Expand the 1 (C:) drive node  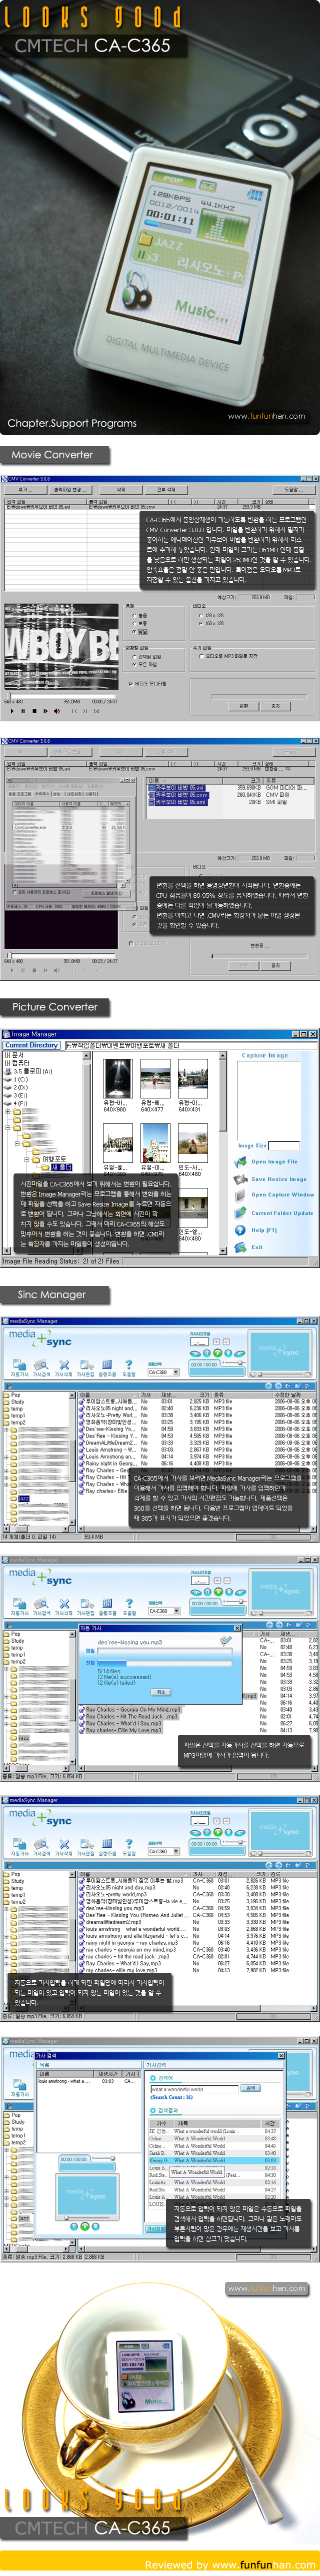point(8,1079)
